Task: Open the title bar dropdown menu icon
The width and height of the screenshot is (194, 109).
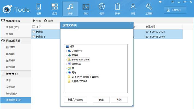Action: 173,2
